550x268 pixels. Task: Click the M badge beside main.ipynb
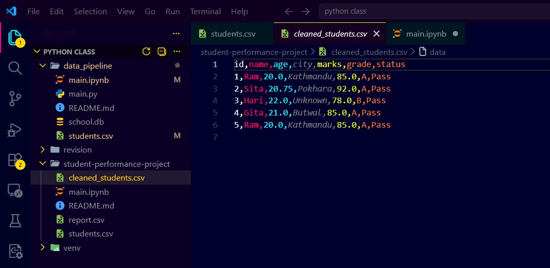coord(177,80)
